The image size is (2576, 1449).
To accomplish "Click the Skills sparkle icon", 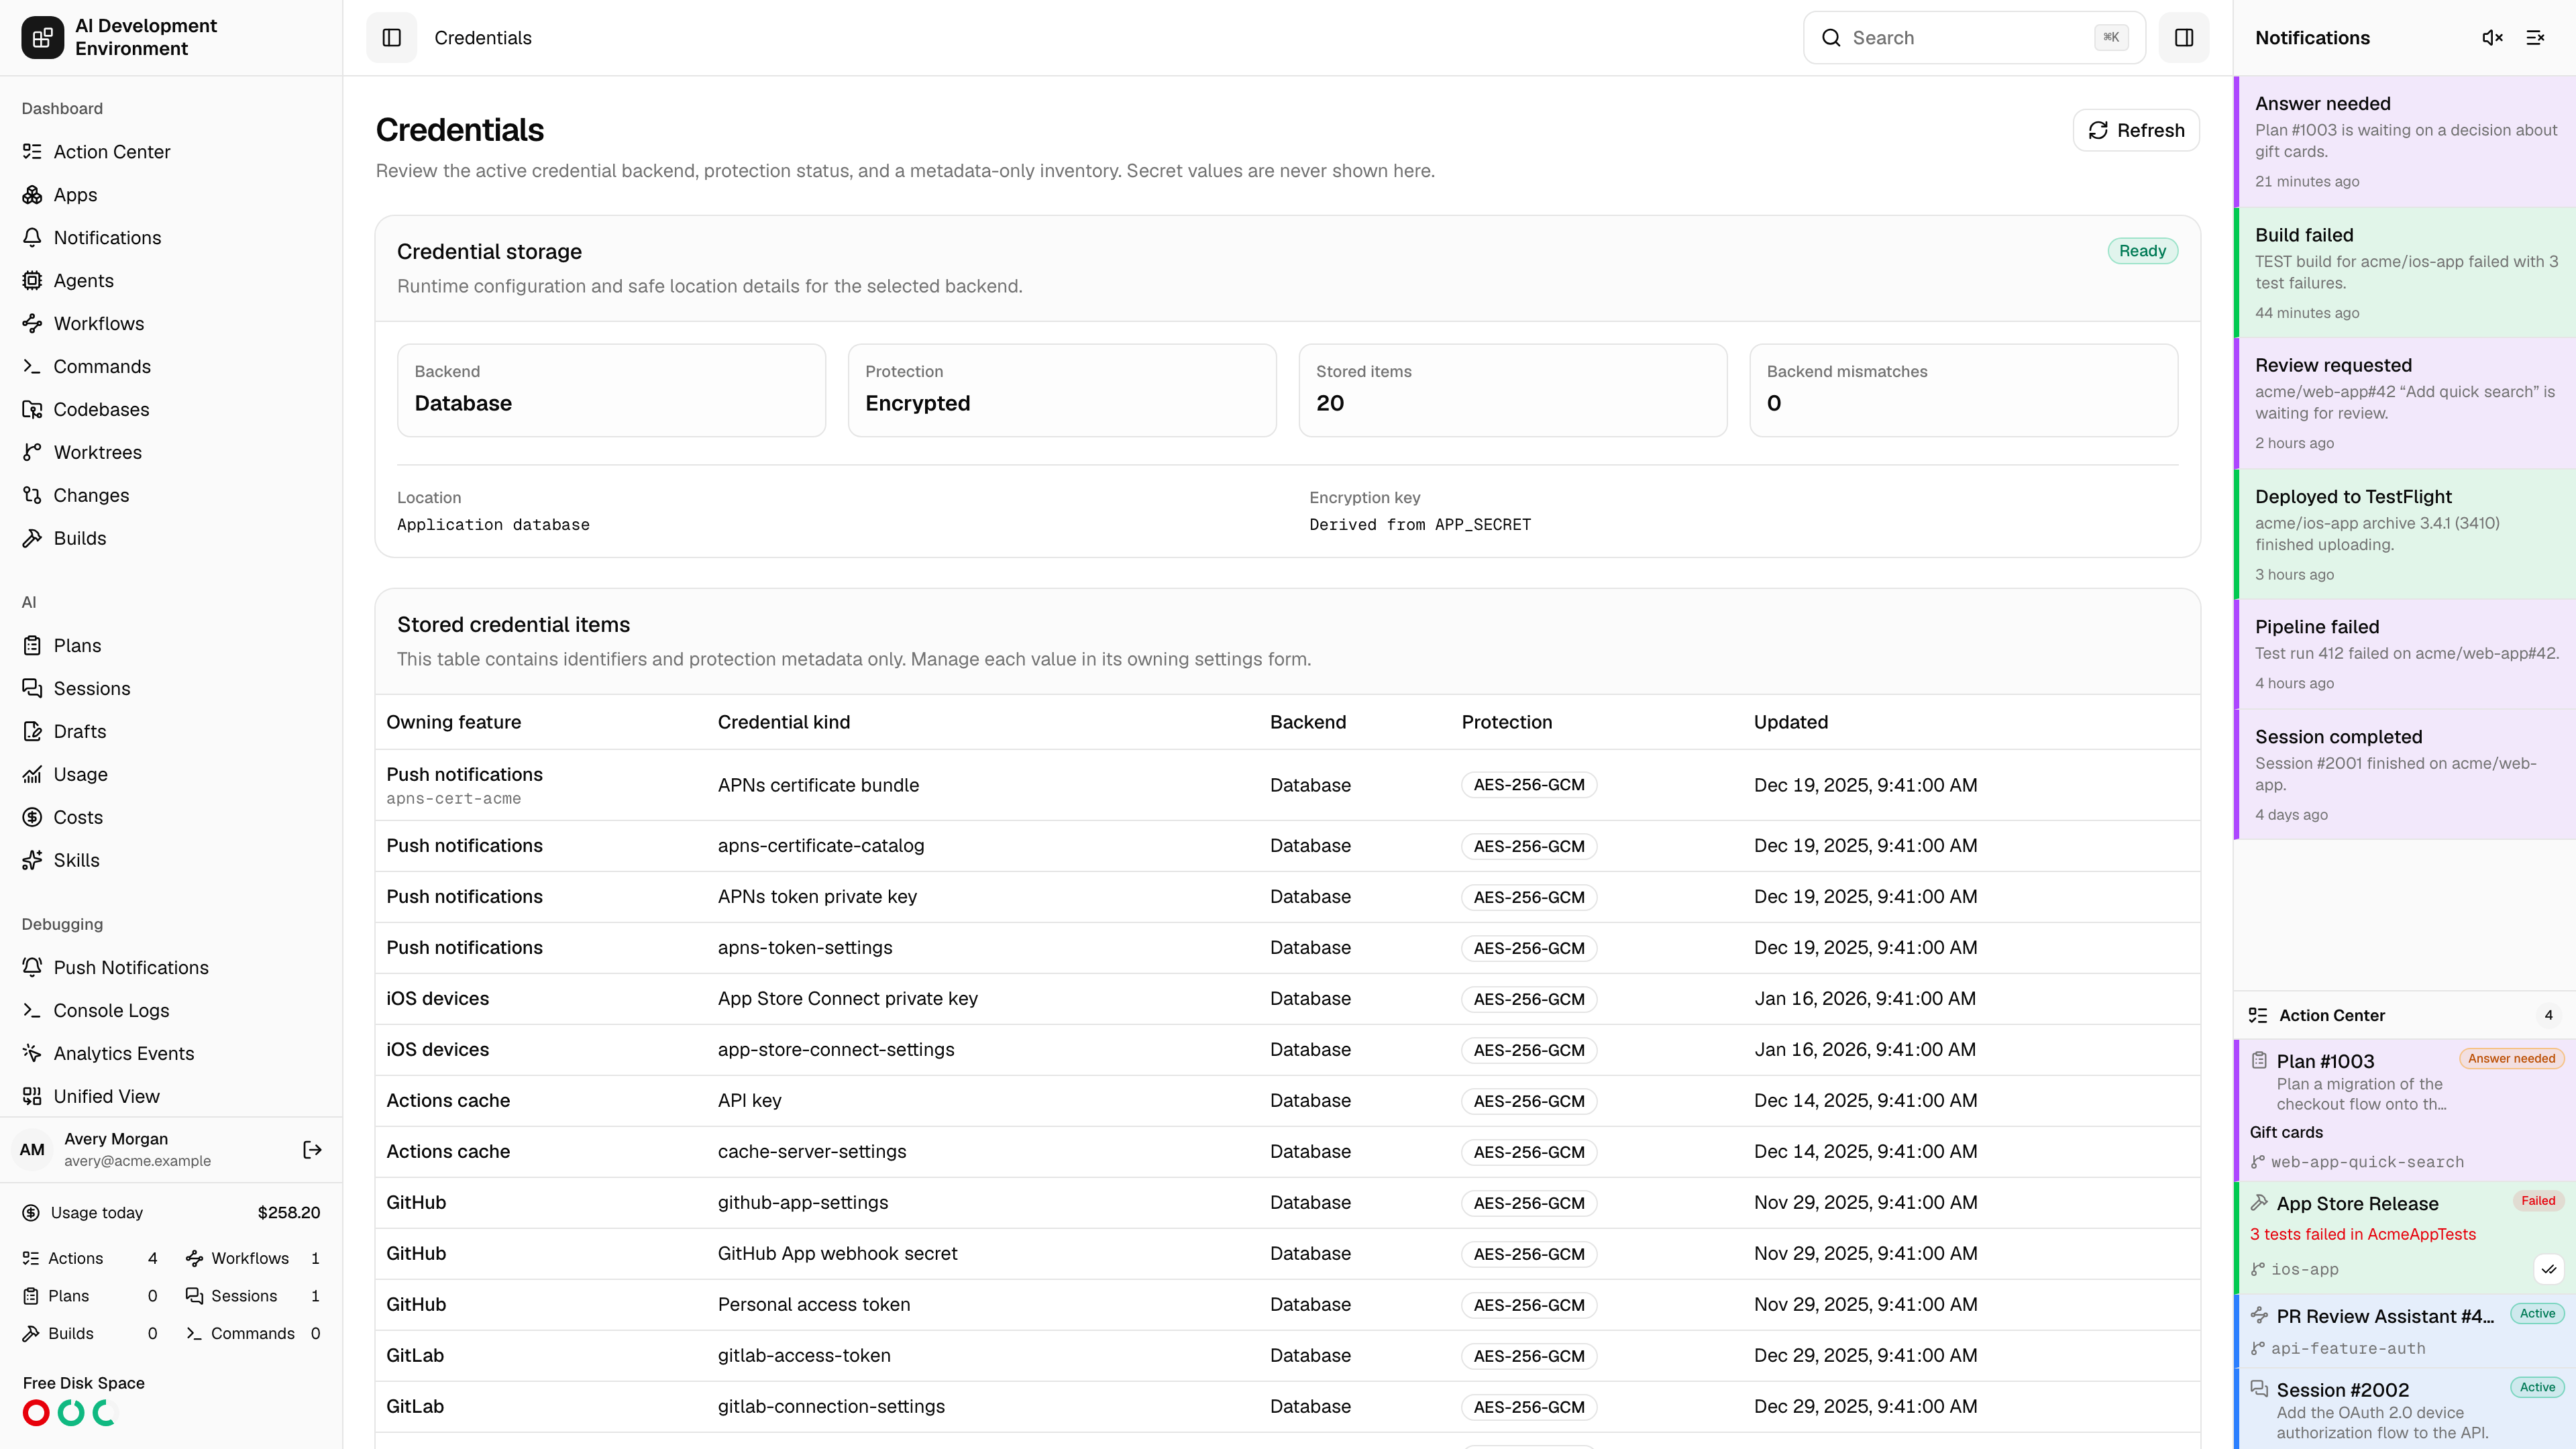I will coord(32,861).
